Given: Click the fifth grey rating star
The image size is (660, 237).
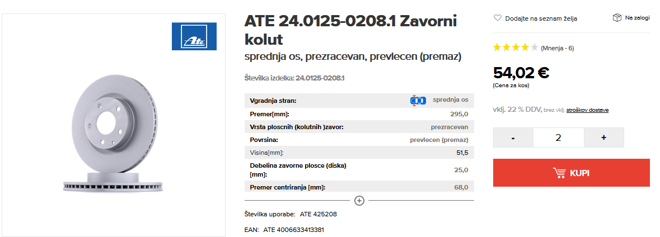Looking at the screenshot, I should pos(534,48).
